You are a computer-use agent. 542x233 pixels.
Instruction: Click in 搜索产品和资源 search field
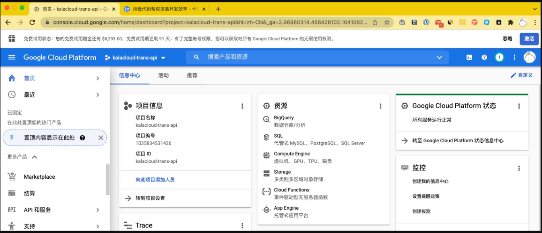tap(317, 57)
